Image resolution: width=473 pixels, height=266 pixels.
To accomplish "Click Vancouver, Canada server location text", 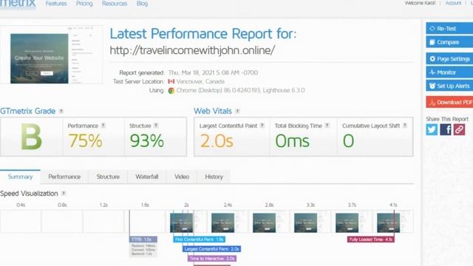I will pos(200,81).
